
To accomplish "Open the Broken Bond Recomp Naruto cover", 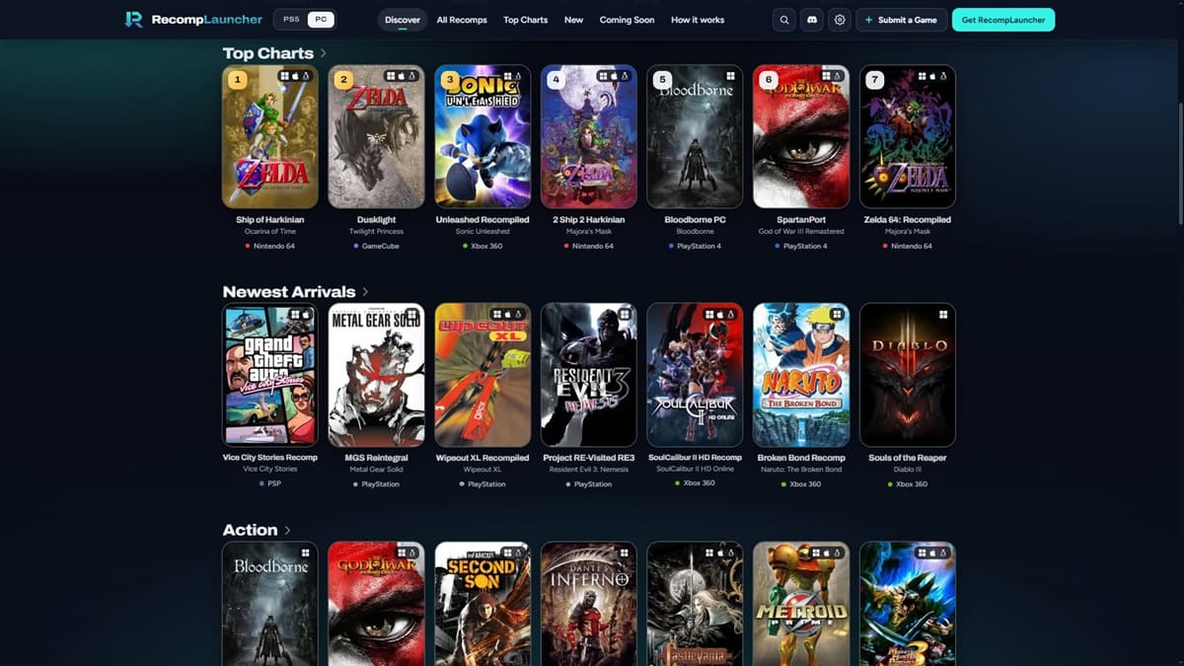I will click(801, 375).
